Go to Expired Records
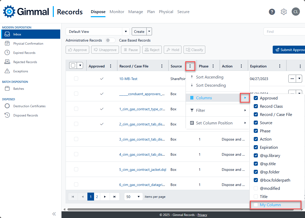This screenshot has width=305, height=218. [24, 53]
